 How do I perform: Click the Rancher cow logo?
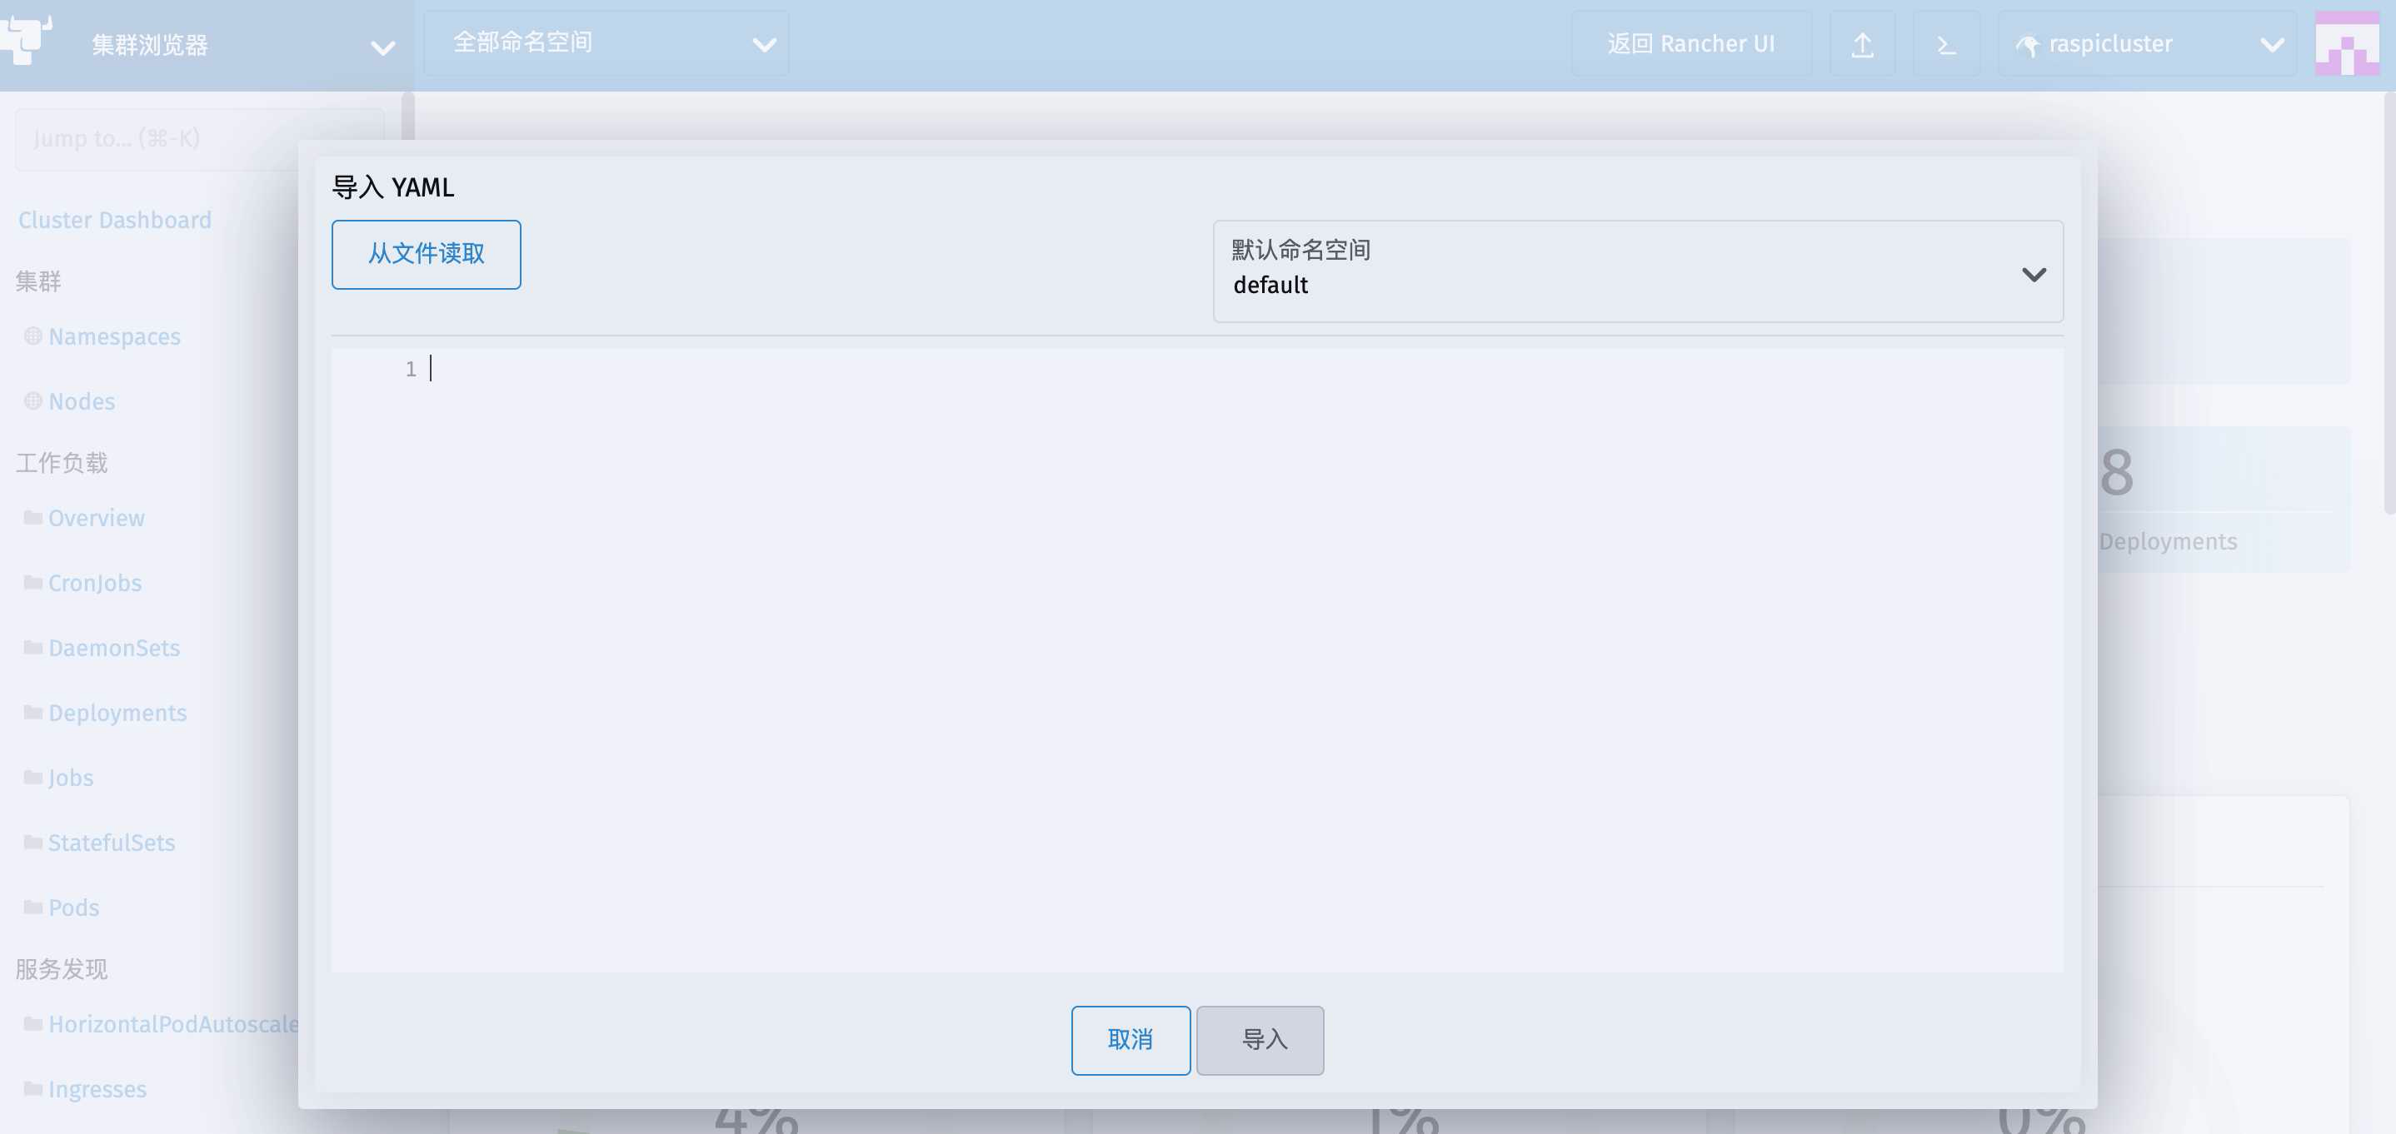coord(26,39)
